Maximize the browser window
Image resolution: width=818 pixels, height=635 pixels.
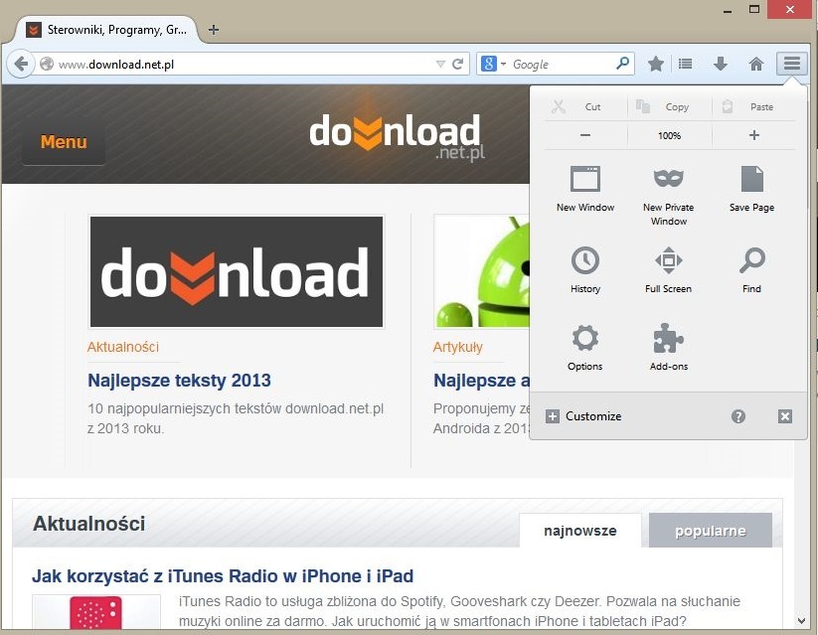[x=753, y=9]
